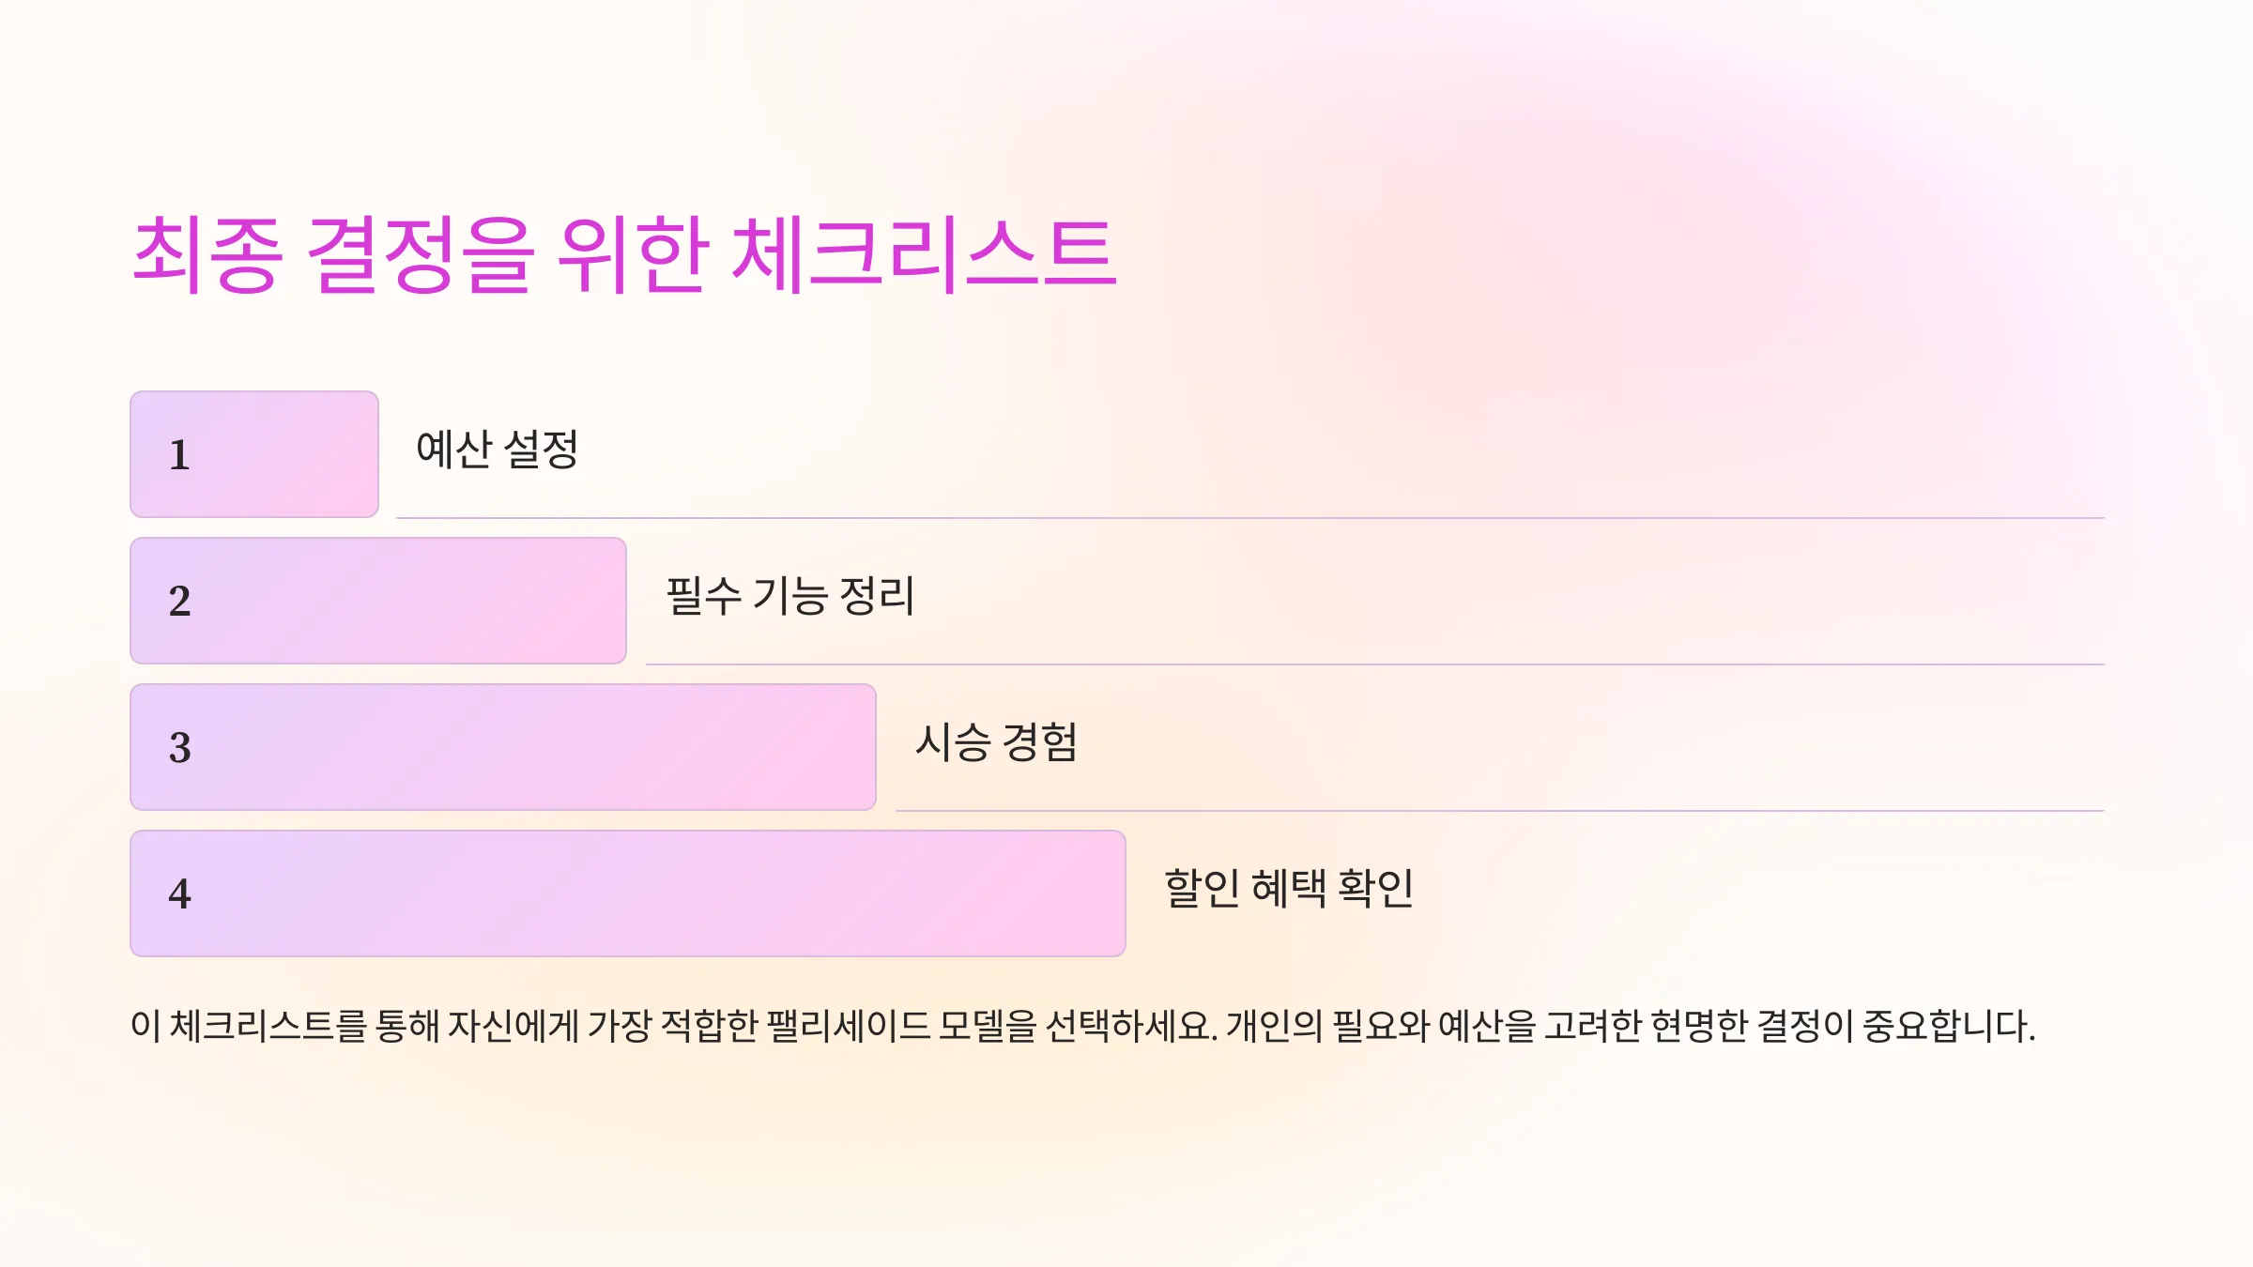Click the divider line under 시승 경험

tap(1500, 810)
